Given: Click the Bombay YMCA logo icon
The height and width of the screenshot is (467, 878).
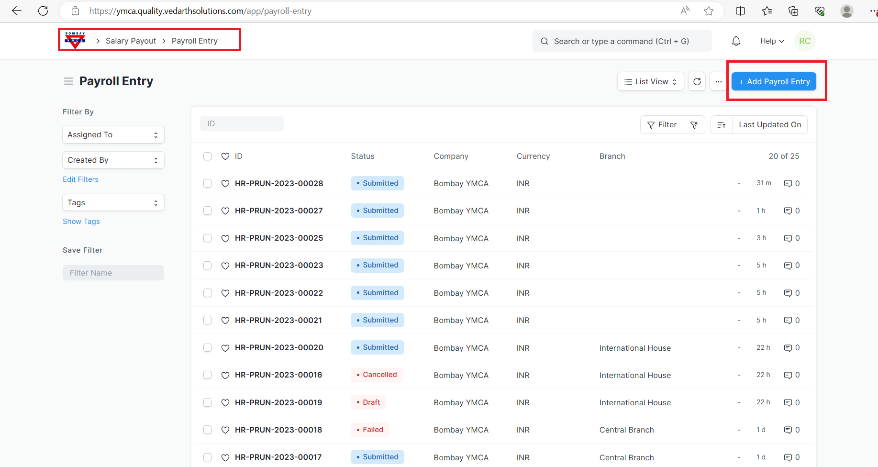Looking at the screenshot, I should [75, 41].
